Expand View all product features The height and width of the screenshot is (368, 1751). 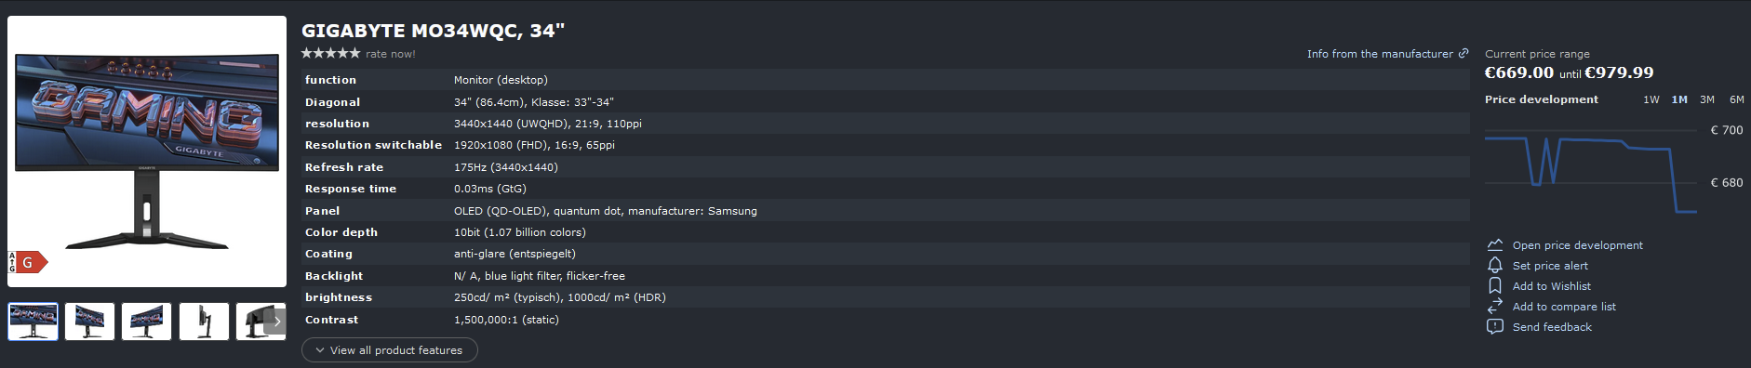tap(390, 350)
